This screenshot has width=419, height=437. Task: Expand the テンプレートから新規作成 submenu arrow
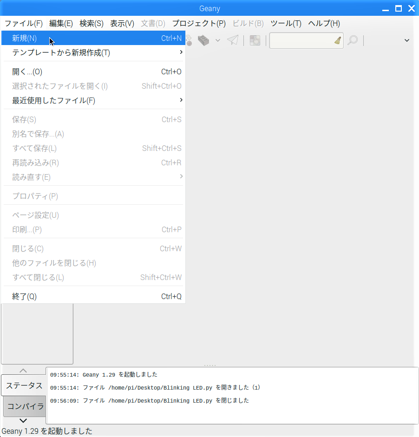[x=181, y=52]
